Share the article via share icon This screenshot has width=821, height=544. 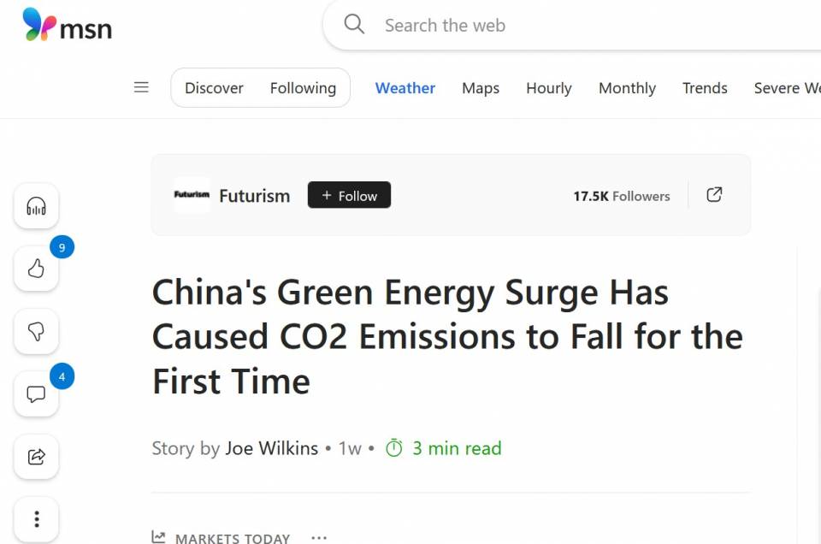click(36, 457)
